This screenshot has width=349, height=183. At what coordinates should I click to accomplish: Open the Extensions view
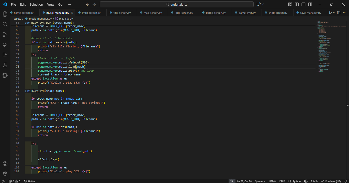pyautogui.click(x=5, y=55)
